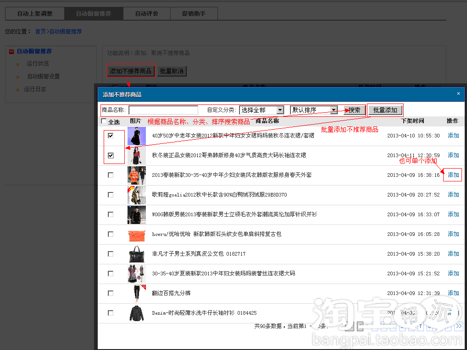Click timestamp 2013-04-09 20:27:52
The width and height of the screenshot is (467, 350).
[x=413, y=195]
